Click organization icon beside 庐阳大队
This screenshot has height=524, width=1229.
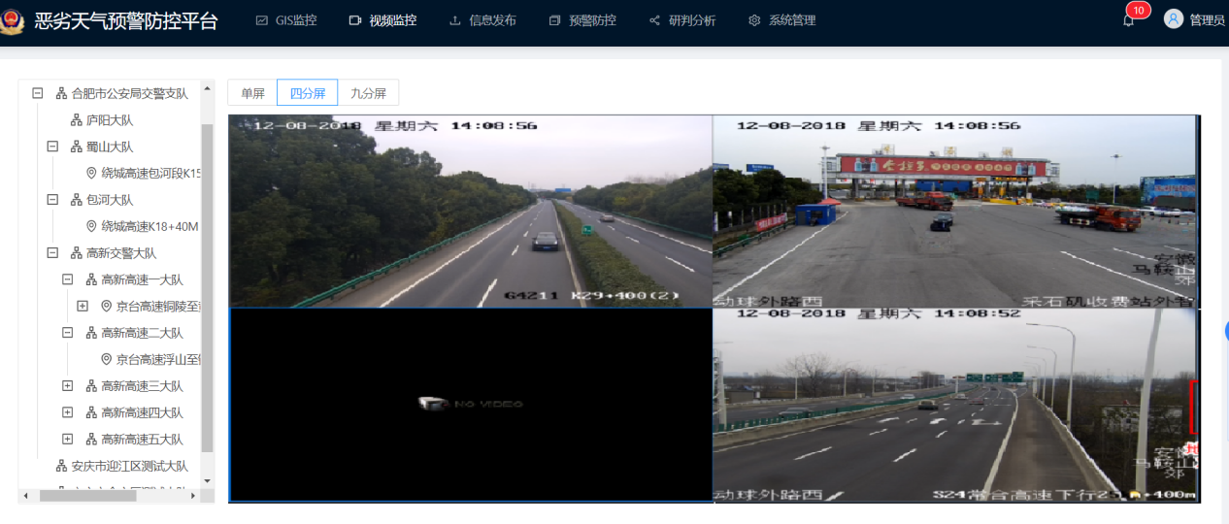coord(77,120)
